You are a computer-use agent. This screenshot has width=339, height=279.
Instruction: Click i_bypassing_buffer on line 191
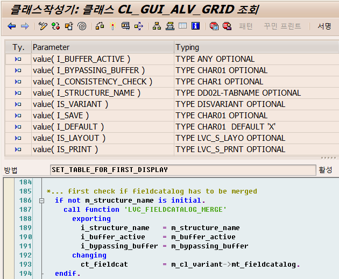[119, 246]
